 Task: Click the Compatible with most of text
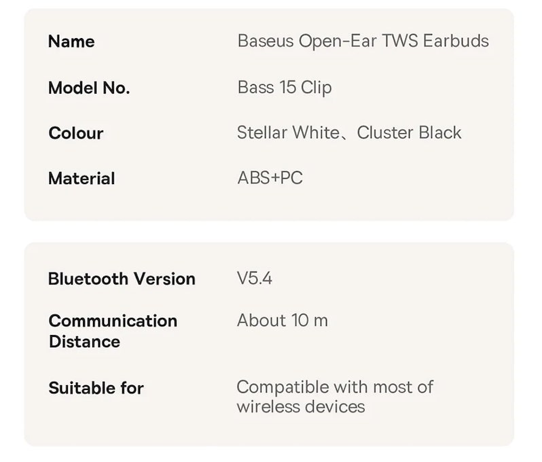point(335,387)
